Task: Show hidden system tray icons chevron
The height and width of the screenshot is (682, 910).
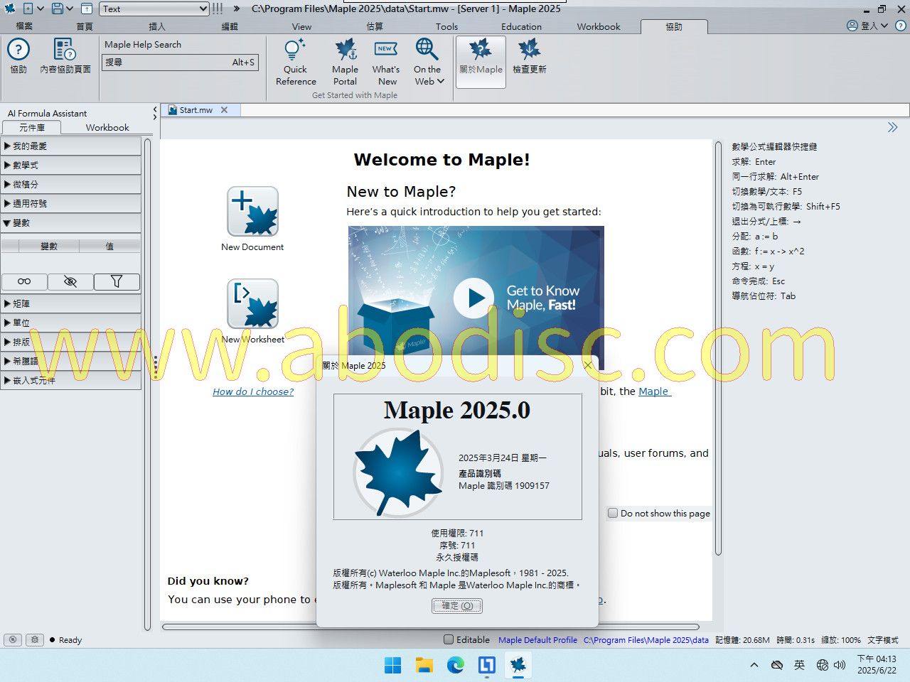Action: point(754,665)
